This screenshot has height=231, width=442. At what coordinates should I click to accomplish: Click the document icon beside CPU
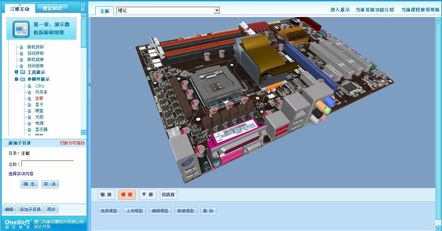pos(29,86)
